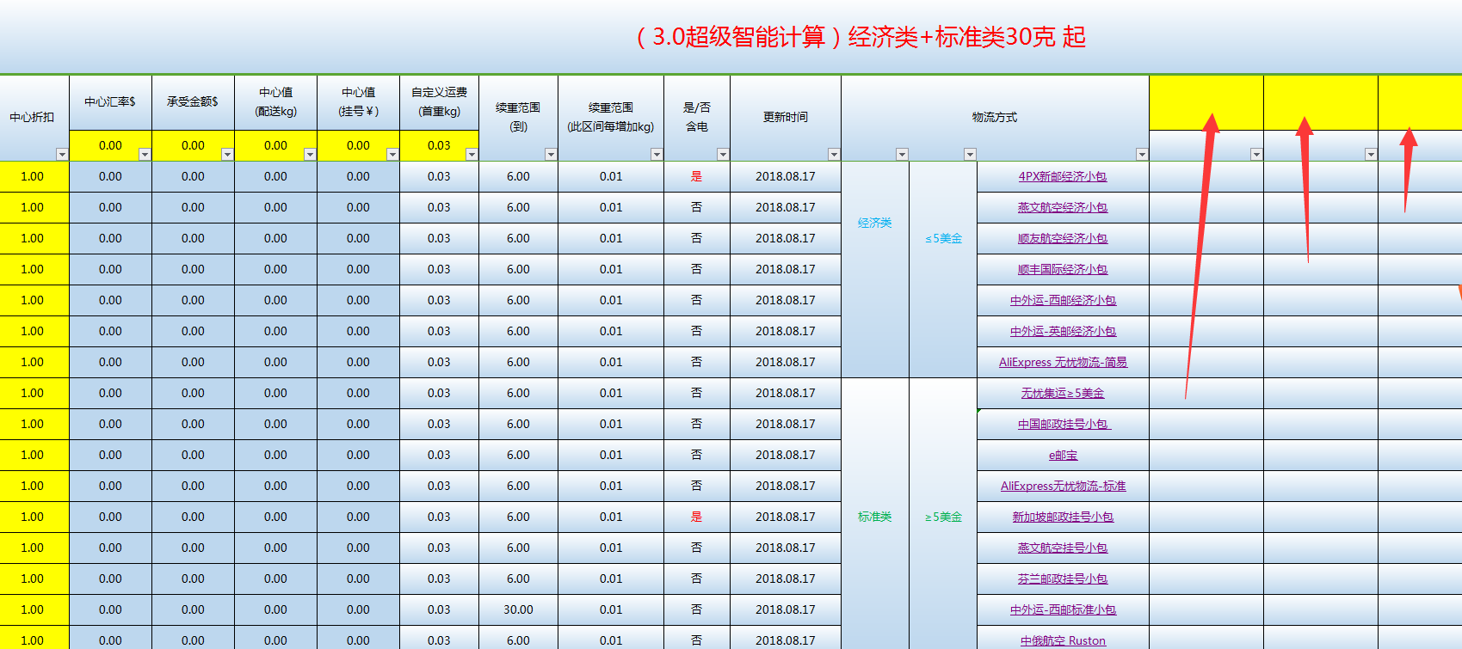The height and width of the screenshot is (649, 1462).
Task: Open filter dropdown above the 经济类 column
Action: (x=902, y=155)
